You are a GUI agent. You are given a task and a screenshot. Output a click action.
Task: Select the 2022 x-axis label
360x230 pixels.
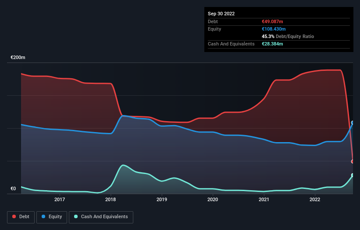[x=315, y=199]
